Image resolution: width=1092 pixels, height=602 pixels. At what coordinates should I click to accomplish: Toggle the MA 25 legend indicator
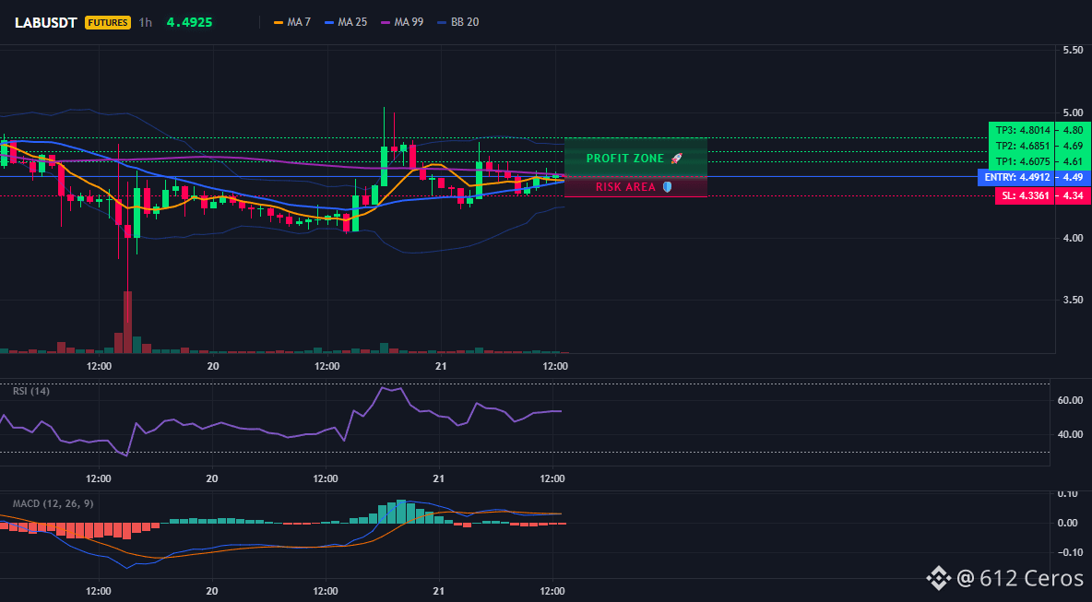tap(329, 22)
